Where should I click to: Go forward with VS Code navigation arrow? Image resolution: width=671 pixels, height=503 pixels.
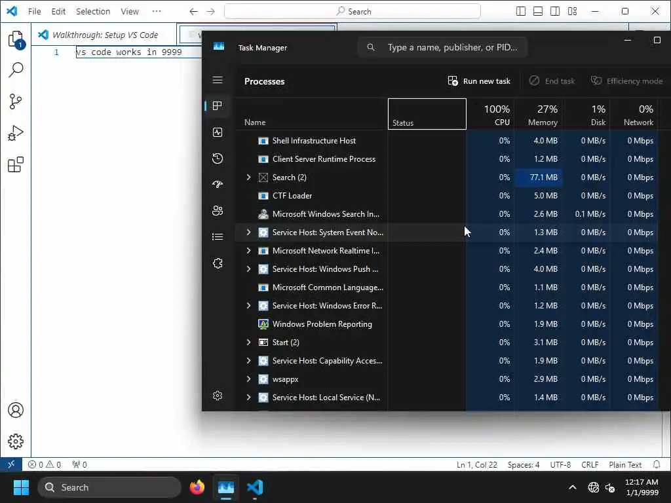[210, 12]
